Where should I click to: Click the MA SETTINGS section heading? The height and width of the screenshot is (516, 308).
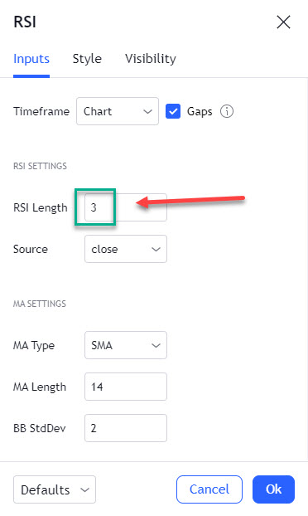40,304
